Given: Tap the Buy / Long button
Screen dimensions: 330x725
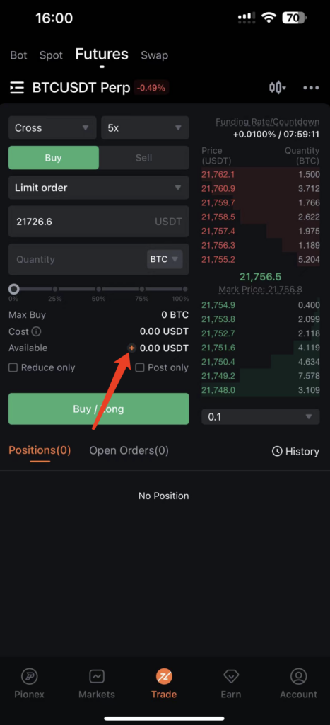Looking at the screenshot, I should coord(98,409).
